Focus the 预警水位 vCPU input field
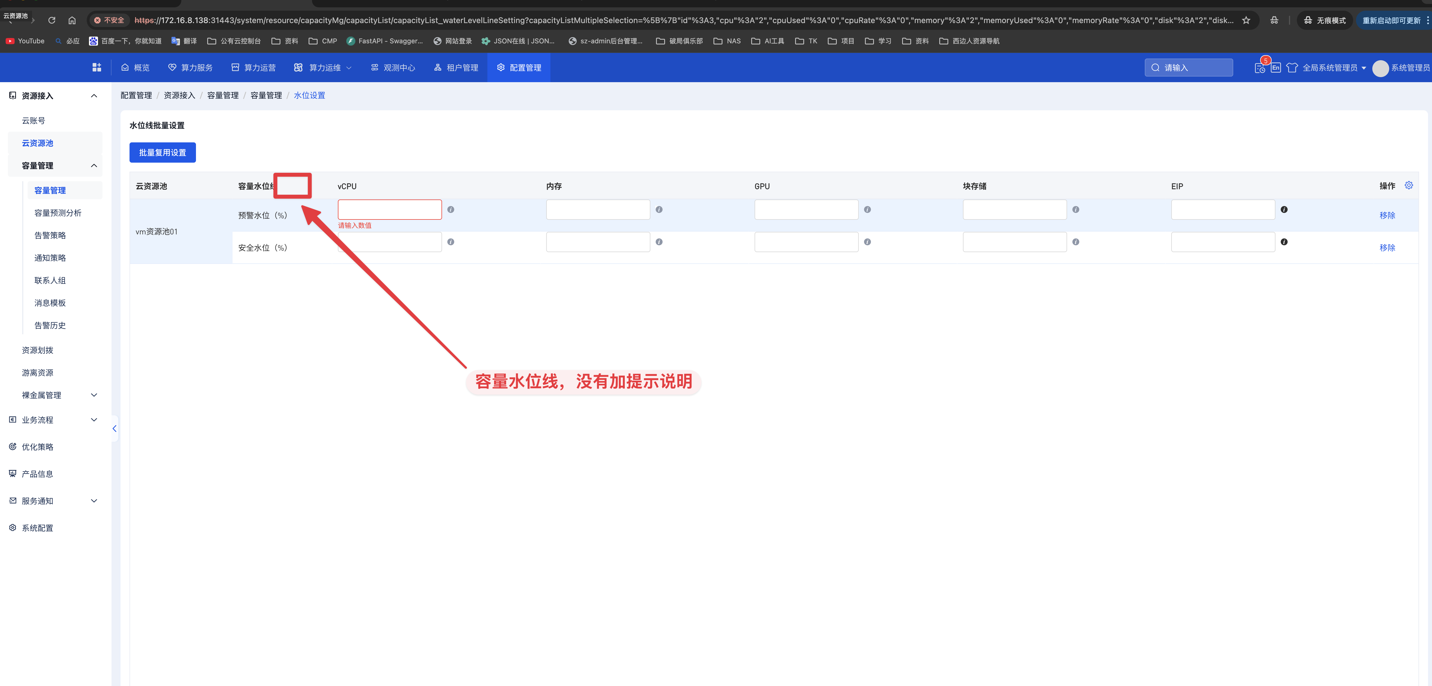The height and width of the screenshot is (686, 1432). pos(389,209)
